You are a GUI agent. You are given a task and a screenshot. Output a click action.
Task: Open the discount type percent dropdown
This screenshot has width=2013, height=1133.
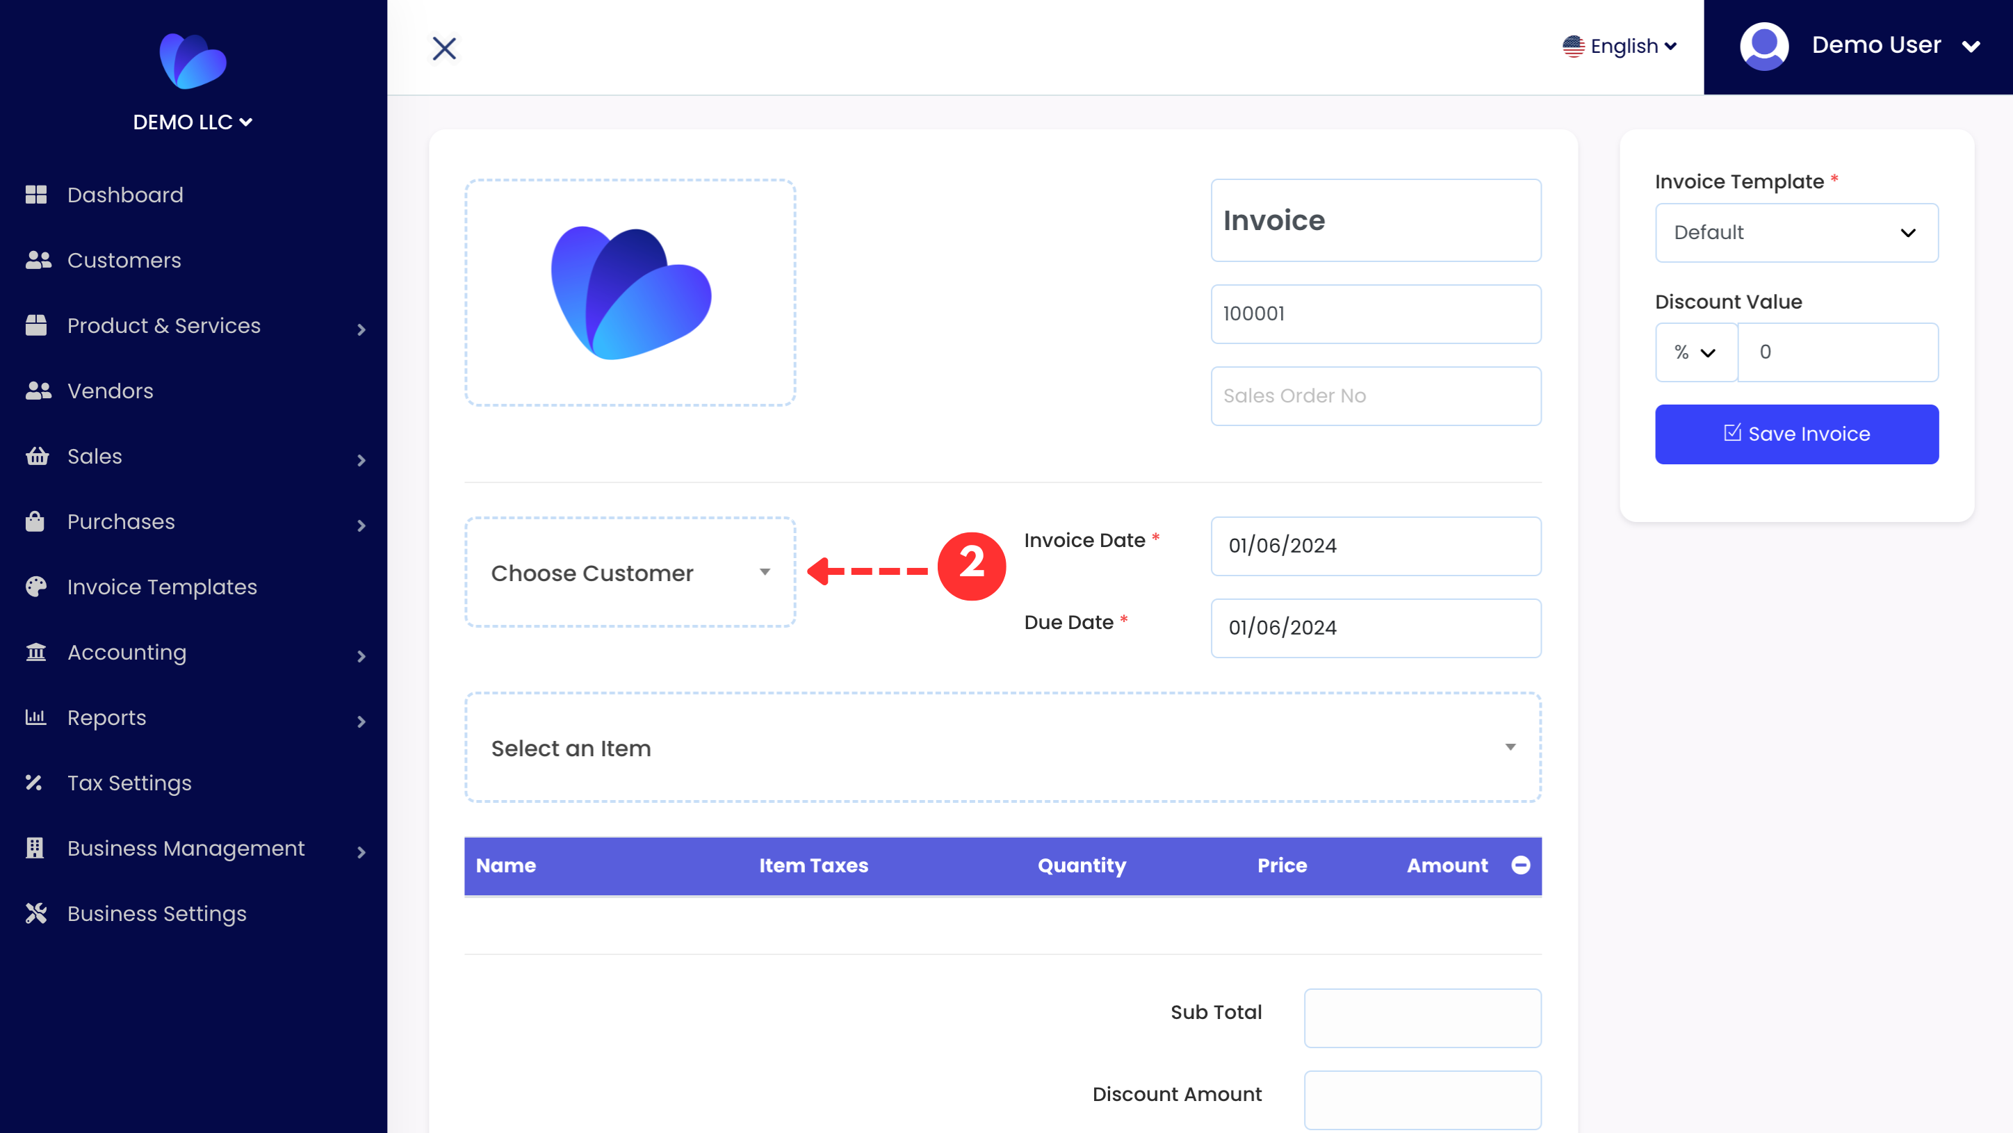pyautogui.click(x=1696, y=352)
